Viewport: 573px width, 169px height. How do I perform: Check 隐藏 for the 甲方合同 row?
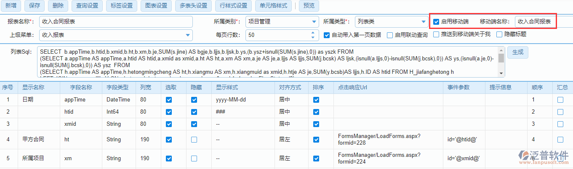coord(194,139)
